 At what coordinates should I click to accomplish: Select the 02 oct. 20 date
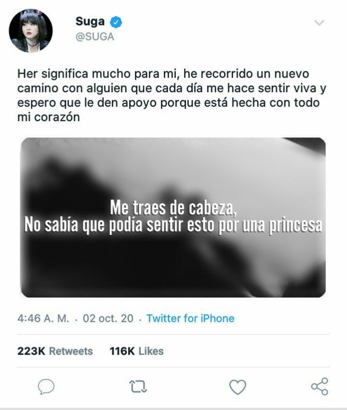coord(108,318)
